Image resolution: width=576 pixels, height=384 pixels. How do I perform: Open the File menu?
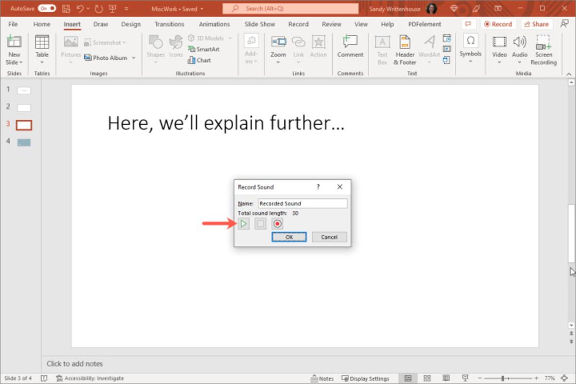click(13, 24)
